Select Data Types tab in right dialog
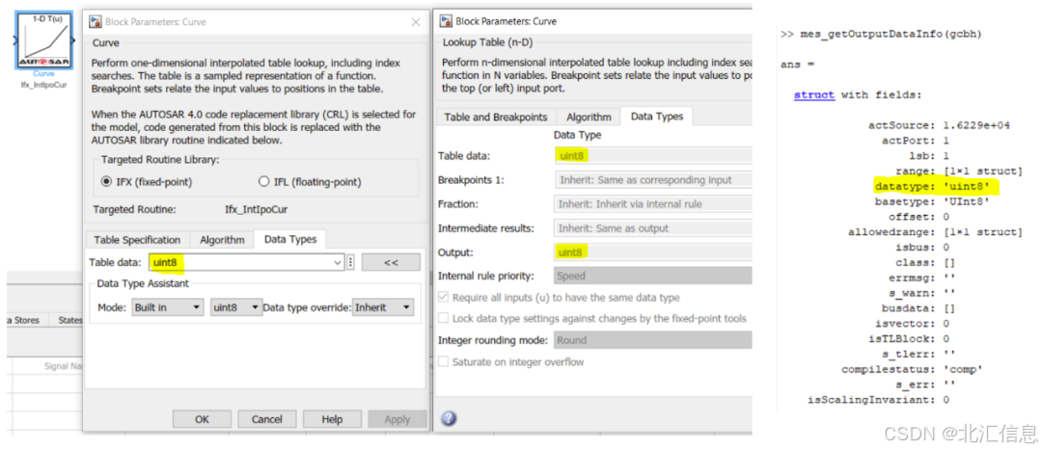The height and width of the screenshot is (450, 1042). (x=657, y=117)
